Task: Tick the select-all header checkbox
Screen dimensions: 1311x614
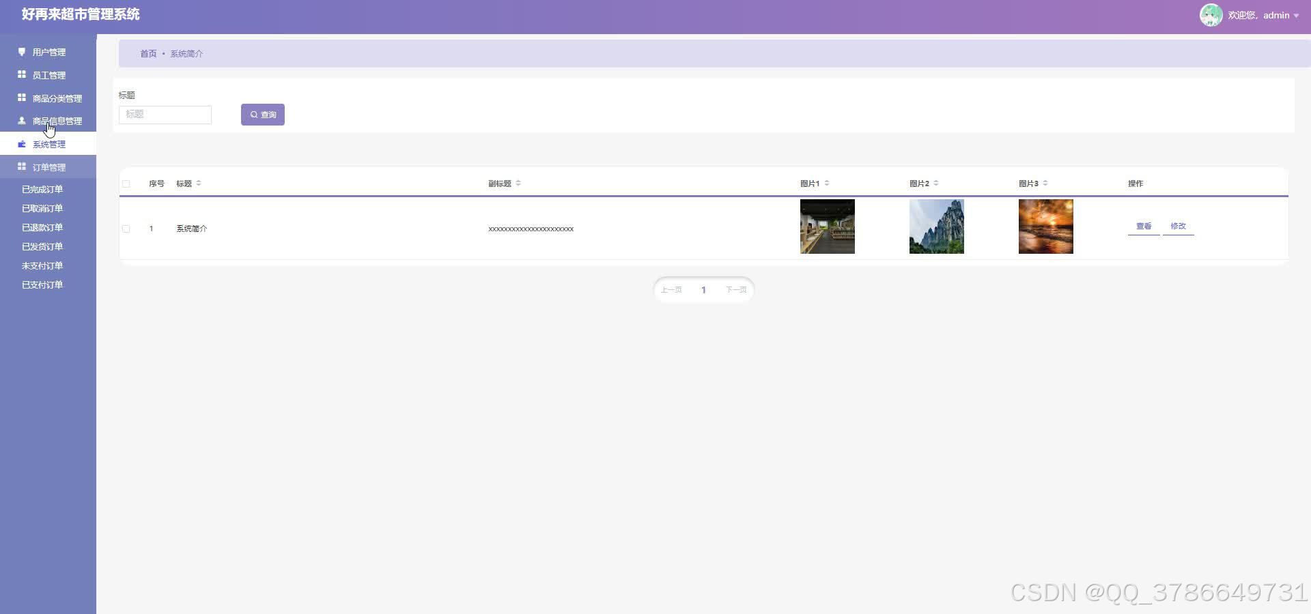Action: pyautogui.click(x=126, y=184)
